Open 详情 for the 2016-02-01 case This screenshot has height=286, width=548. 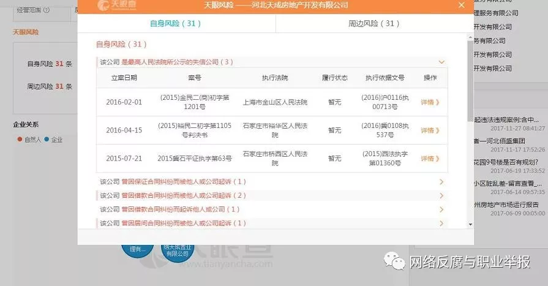pos(430,102)
